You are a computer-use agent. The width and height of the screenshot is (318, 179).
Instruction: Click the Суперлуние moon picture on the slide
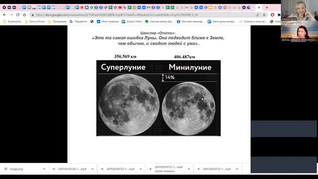click(x=129, y=104)
